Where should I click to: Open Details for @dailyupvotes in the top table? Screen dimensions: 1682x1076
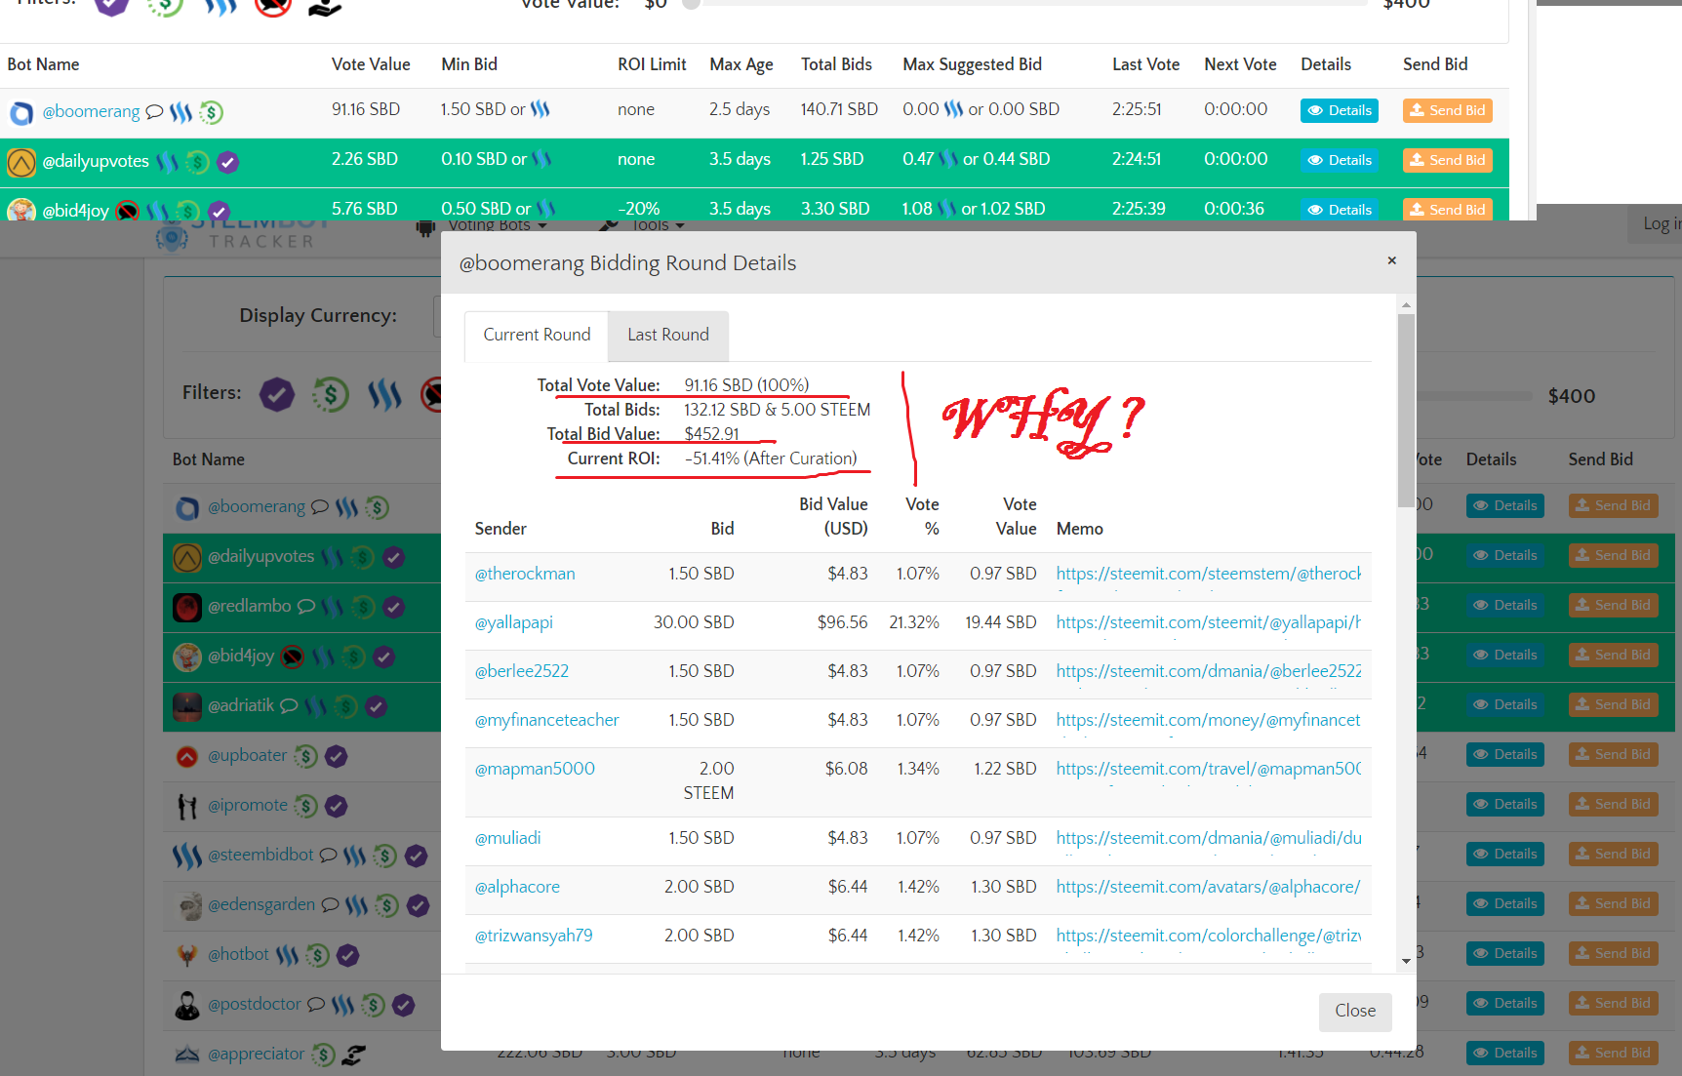(x=1340, y=160)
